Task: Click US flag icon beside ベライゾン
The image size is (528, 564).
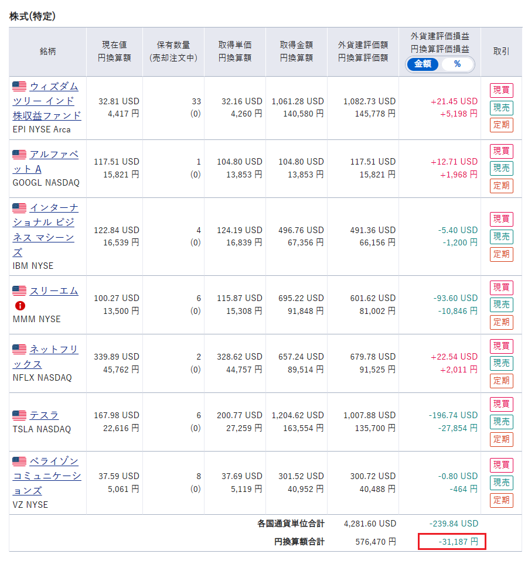Action: (19, 461)
